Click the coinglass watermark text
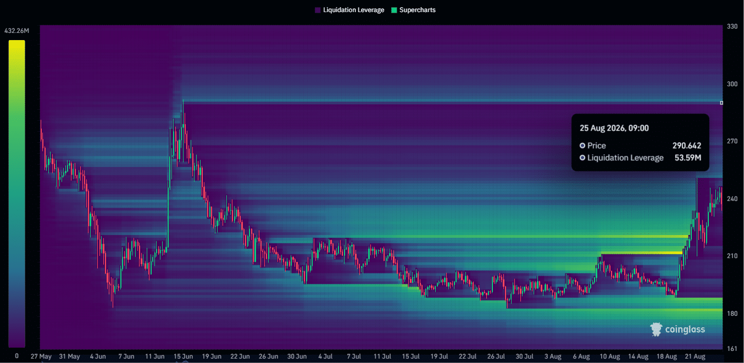Image resolution: width=744 pixels, height=363 pixels. coord(685,330)
